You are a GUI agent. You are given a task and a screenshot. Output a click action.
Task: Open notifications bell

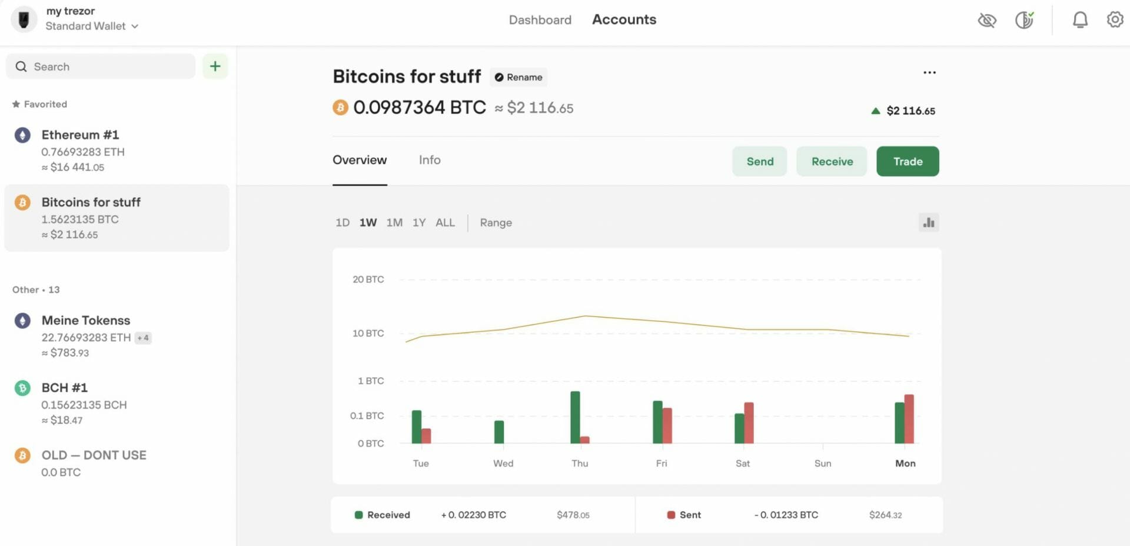tap(1080, 20)
